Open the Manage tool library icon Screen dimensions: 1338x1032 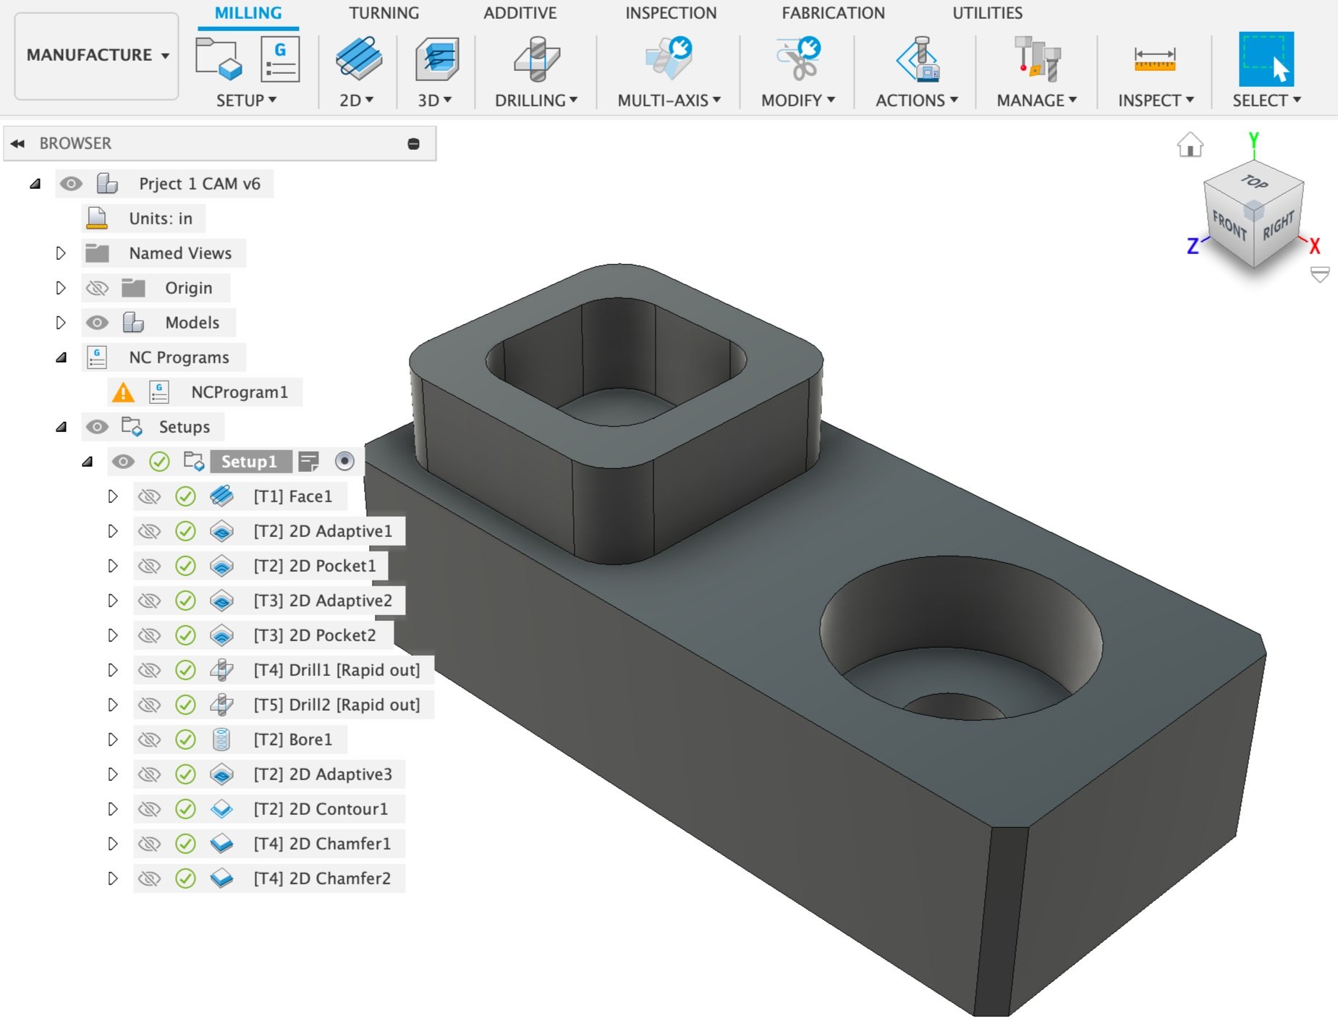(x=1037, y=58)
